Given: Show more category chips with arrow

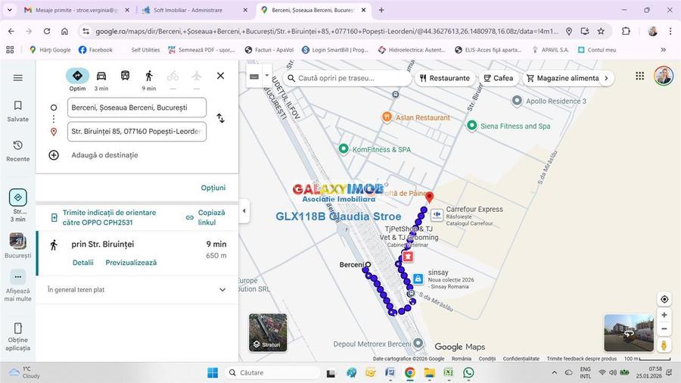Looking at the screenshot, I should coord(606,78).
